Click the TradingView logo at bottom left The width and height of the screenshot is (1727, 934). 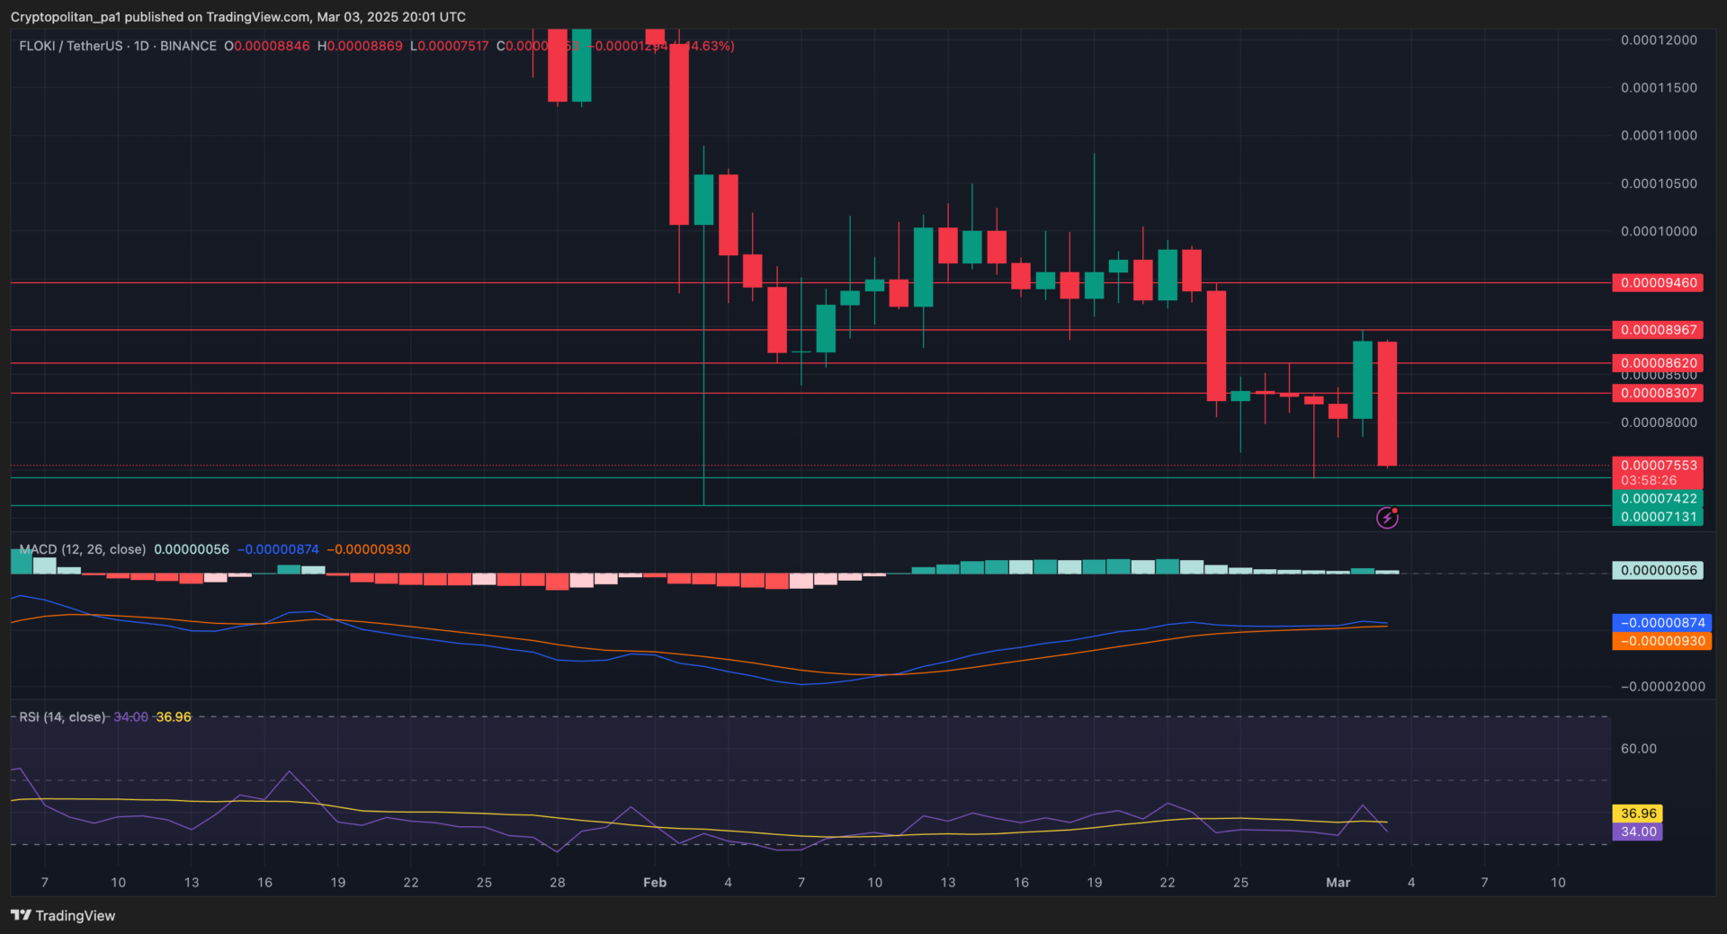tap(63, 915)
